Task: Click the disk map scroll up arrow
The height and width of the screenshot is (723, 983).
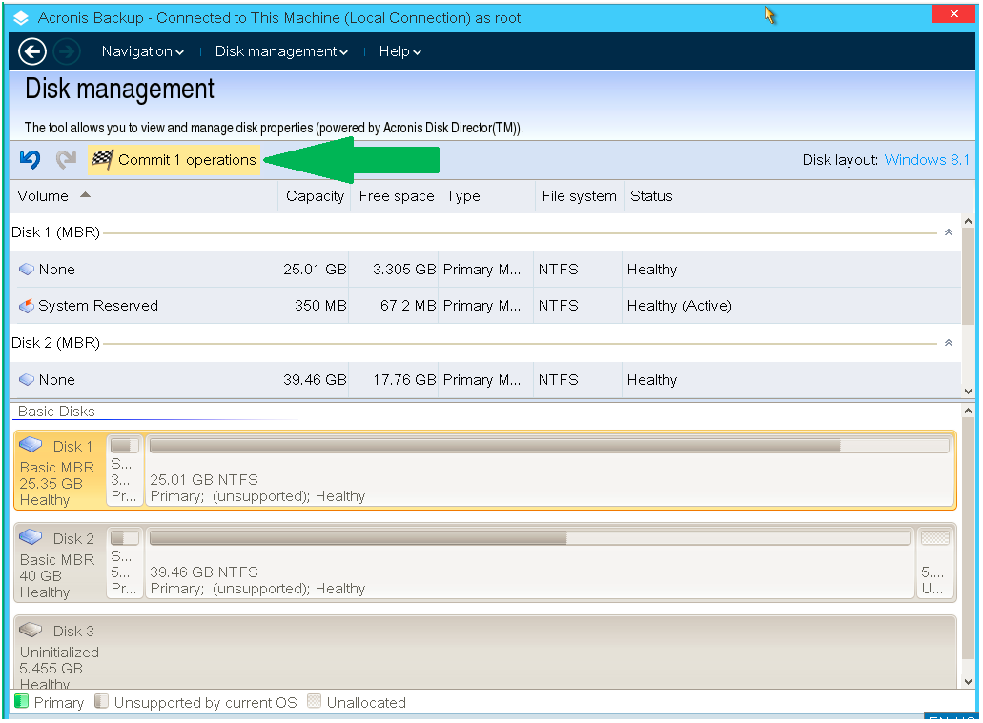Action: click(968, 411)
